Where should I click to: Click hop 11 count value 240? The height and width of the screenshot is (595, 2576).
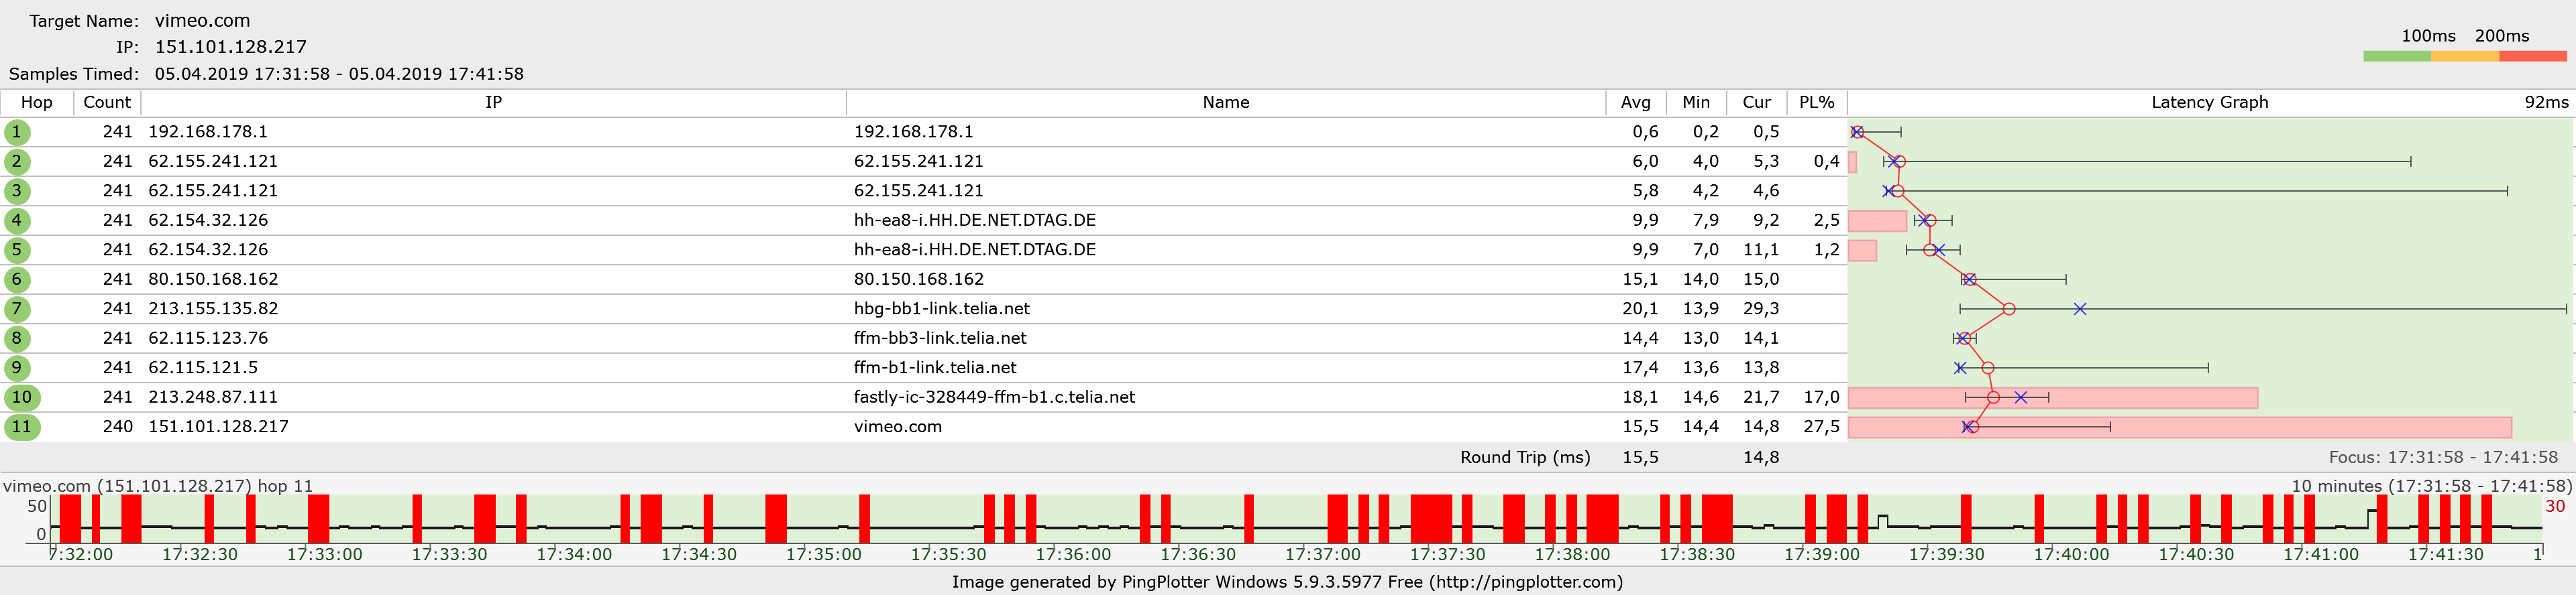pyautogui.click(x=118, y=426)
